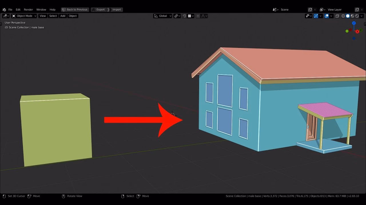
Task: Open the overlays options dropdown arrow
Action: pos(331,16)
